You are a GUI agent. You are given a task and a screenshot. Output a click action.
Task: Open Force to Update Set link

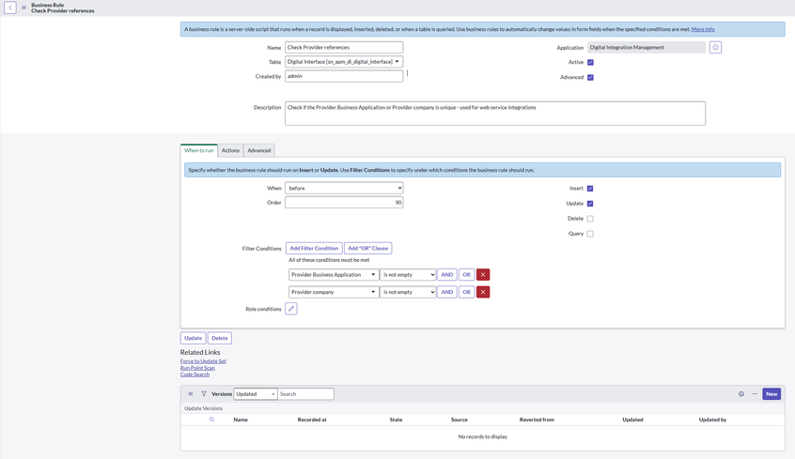[203, 361]
